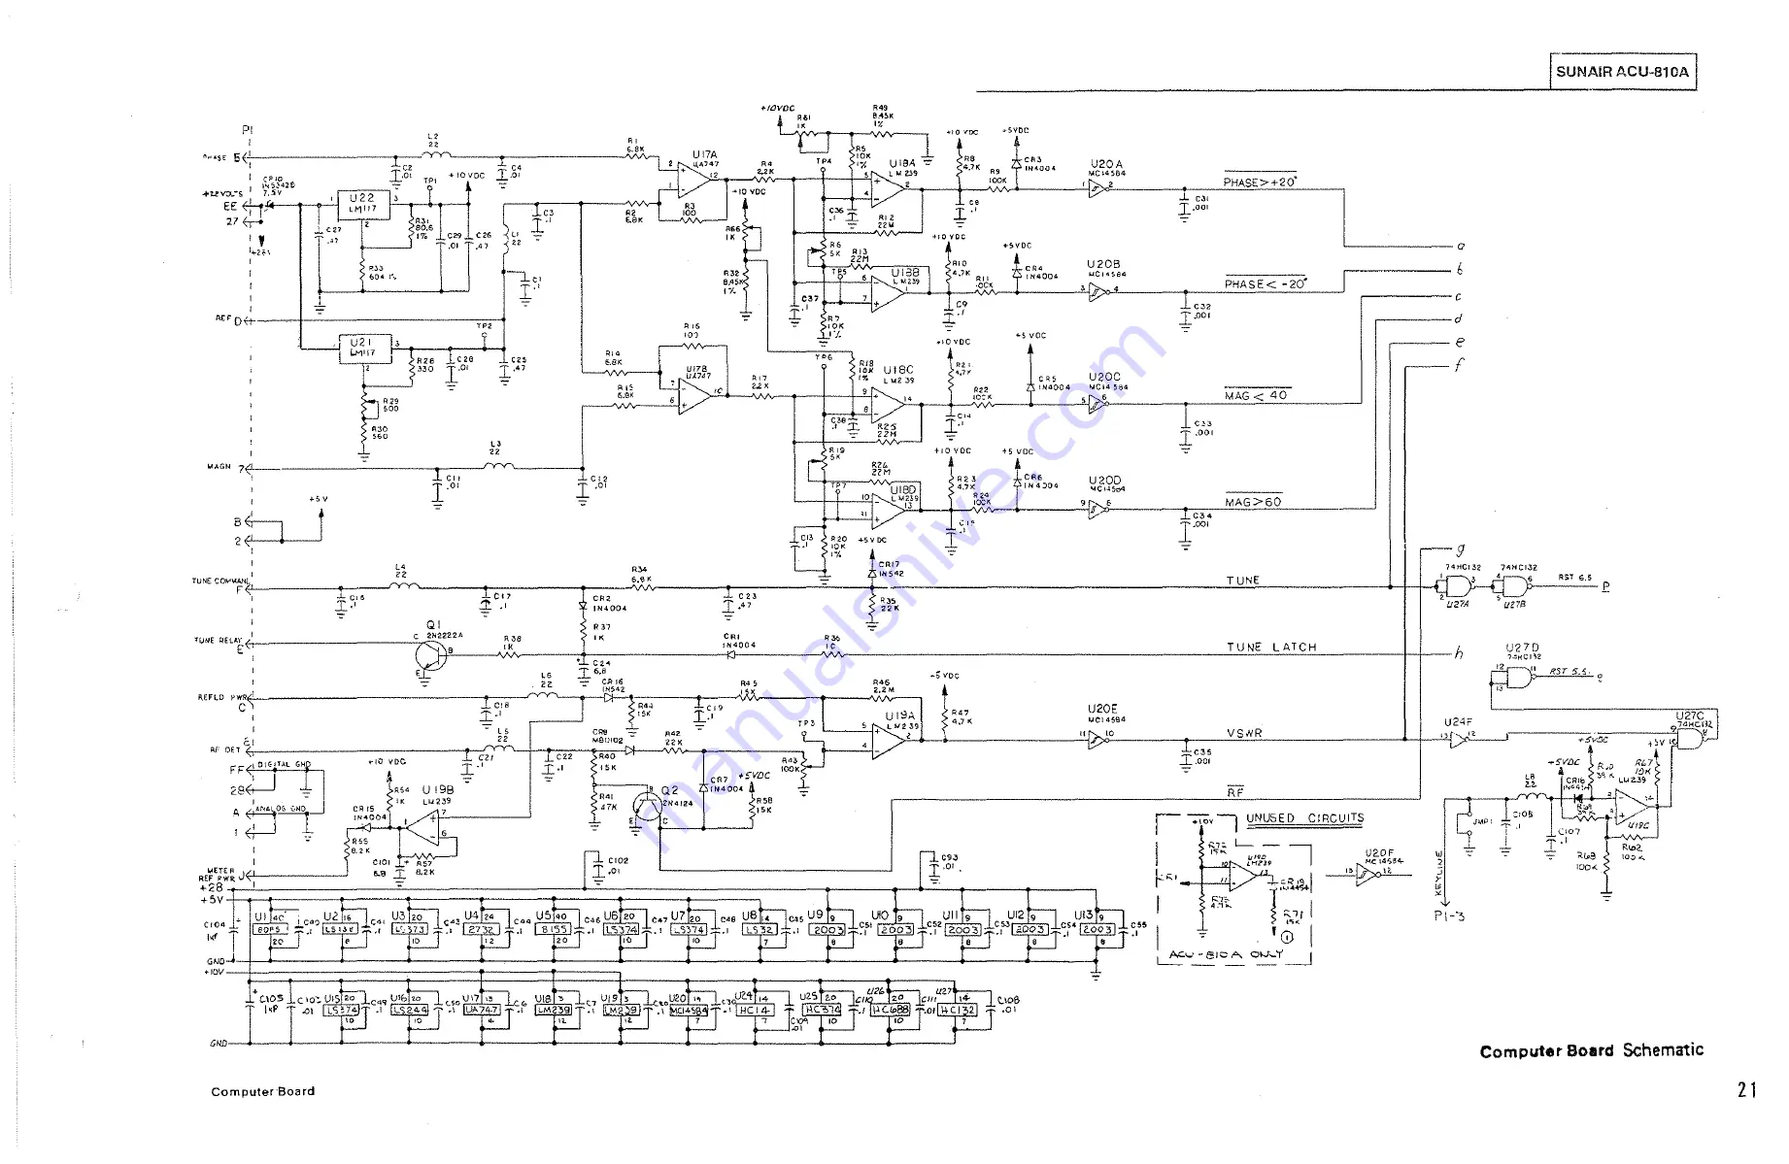Click the 'ACU-810A ONLY' handwritten note
The height and width of the screenshot is (1164, 1789).
click(x=1226, y=954)
